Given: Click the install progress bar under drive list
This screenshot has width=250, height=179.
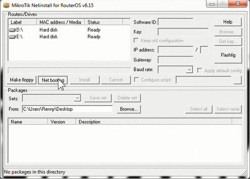Looking at the screenshot, I should point(69,70).
